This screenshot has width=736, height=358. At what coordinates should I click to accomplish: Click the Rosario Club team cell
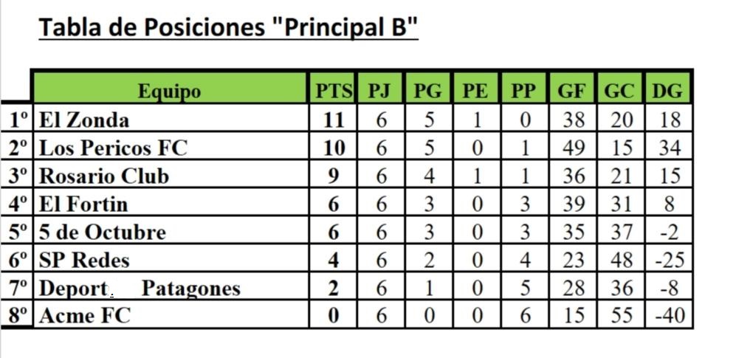coord(103,176)
